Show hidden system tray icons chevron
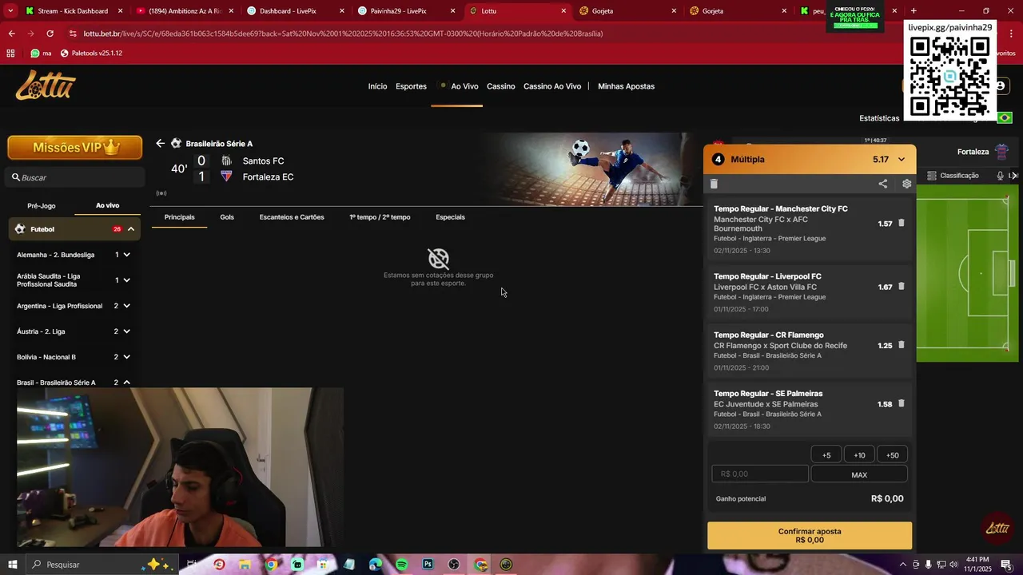This screenshot has height=575, width=1023. (903, 565)
